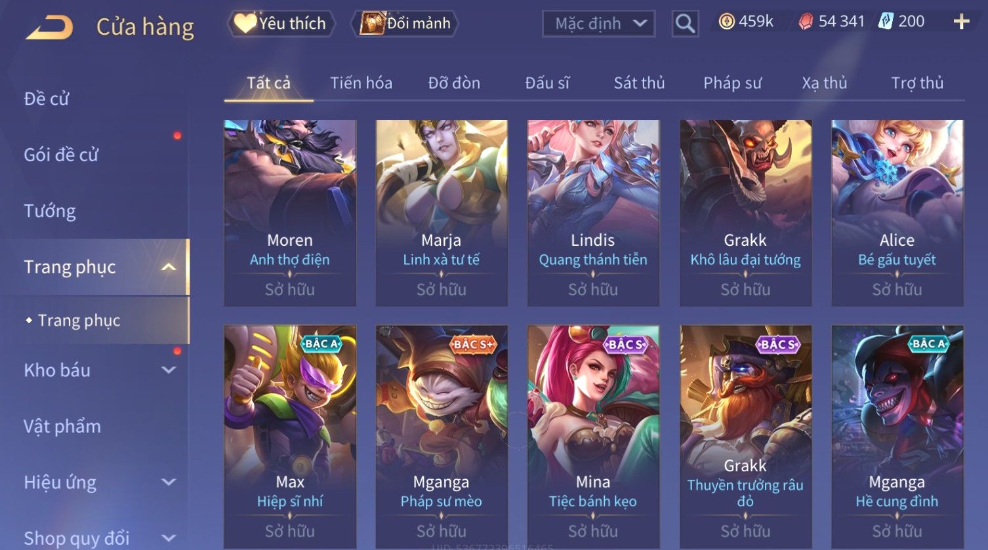
Task: Open Tướng in the sidebar
Action: 50,211
